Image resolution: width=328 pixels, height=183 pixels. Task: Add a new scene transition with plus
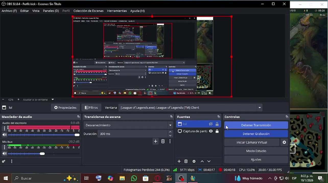[155, 141]
